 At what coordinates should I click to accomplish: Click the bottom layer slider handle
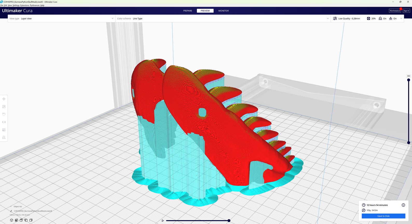(x=409, y=142)
